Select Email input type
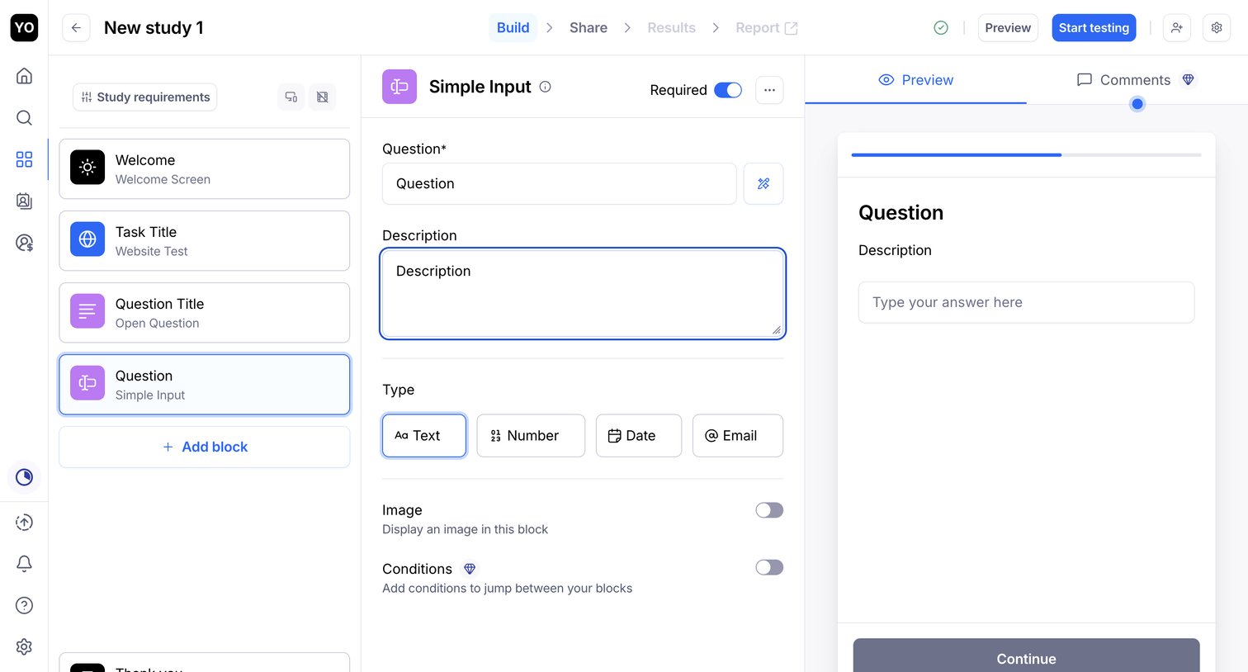Viewport: 1248px width, 672px height. pyautogui.click(x=738, y=436)
